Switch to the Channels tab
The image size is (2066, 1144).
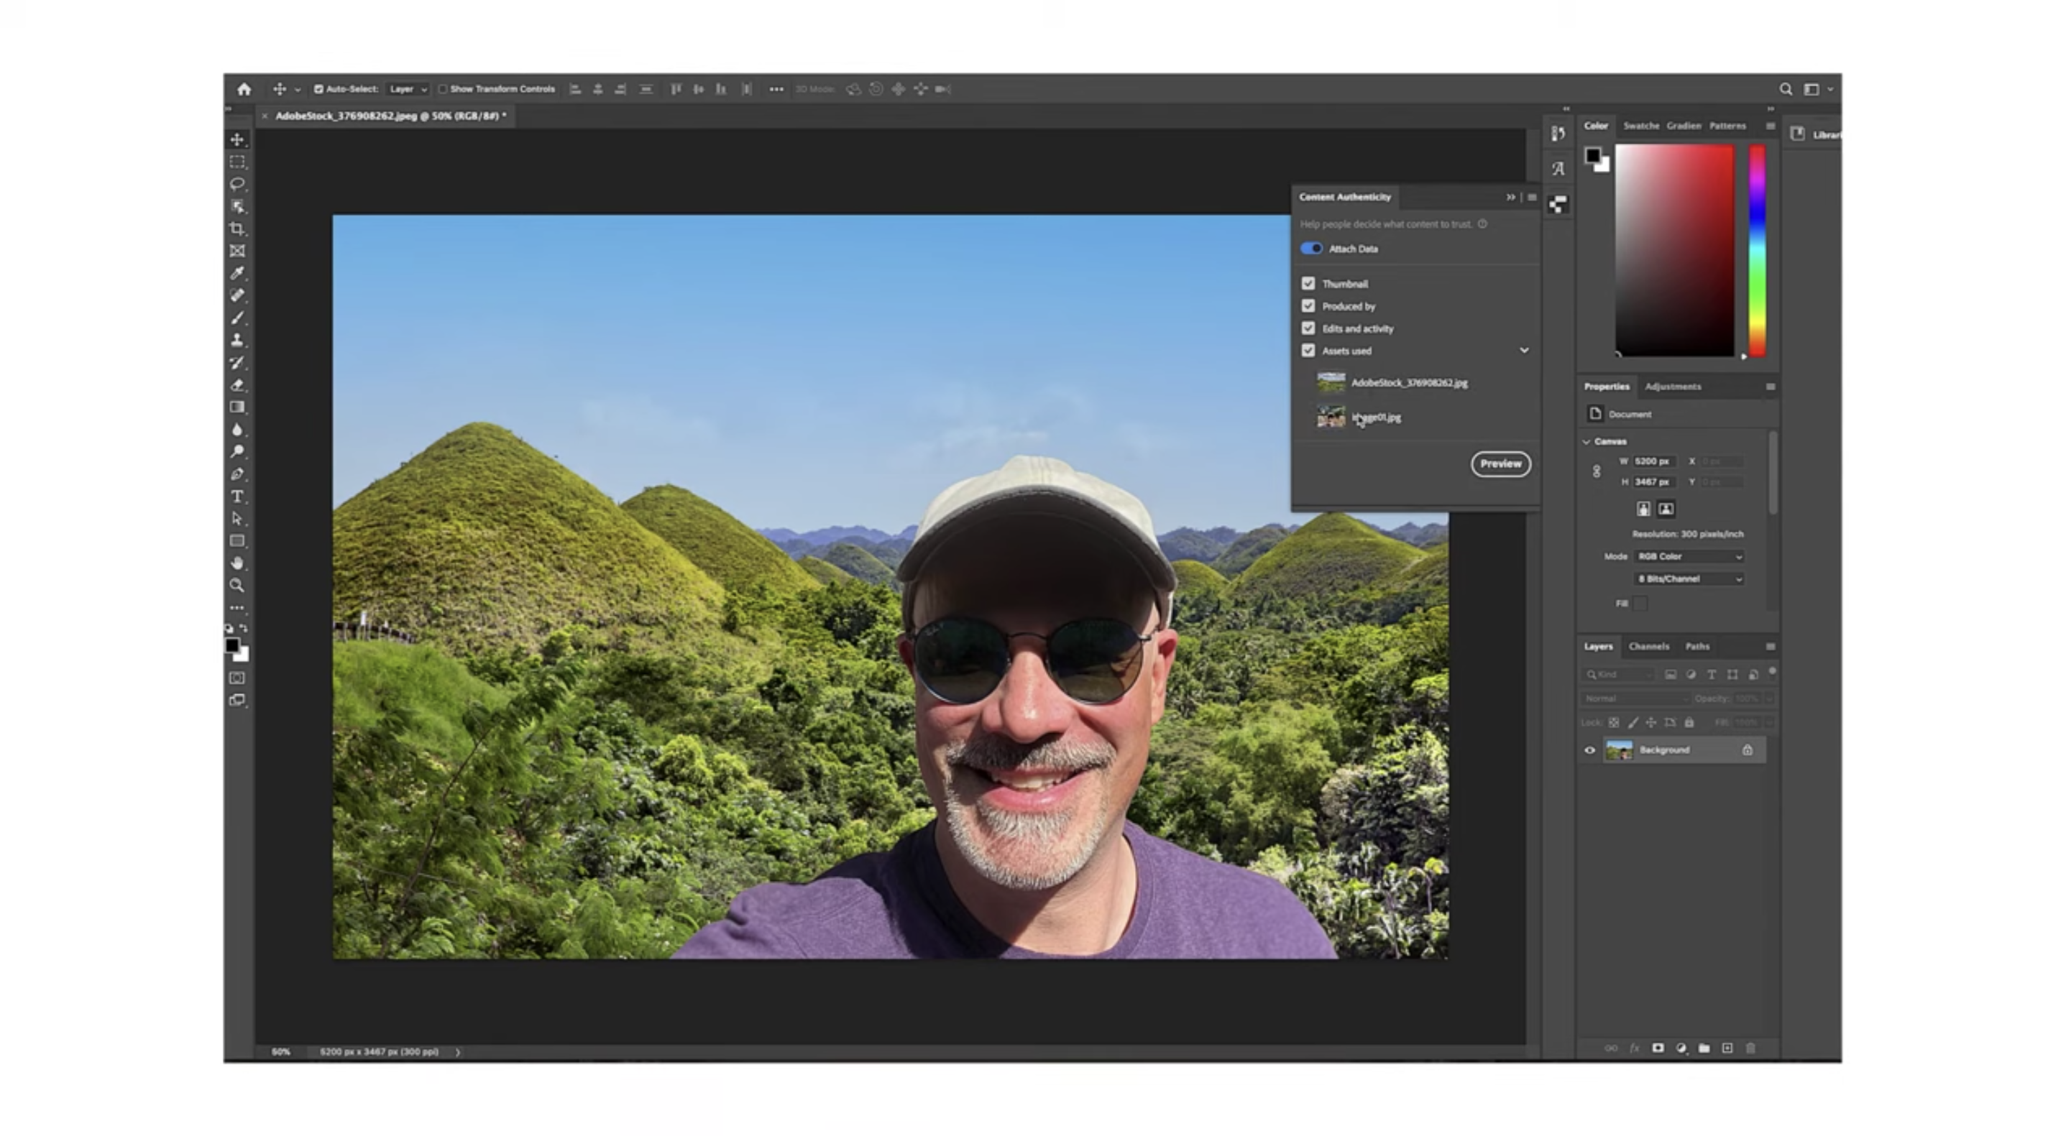click(1649, 646)
